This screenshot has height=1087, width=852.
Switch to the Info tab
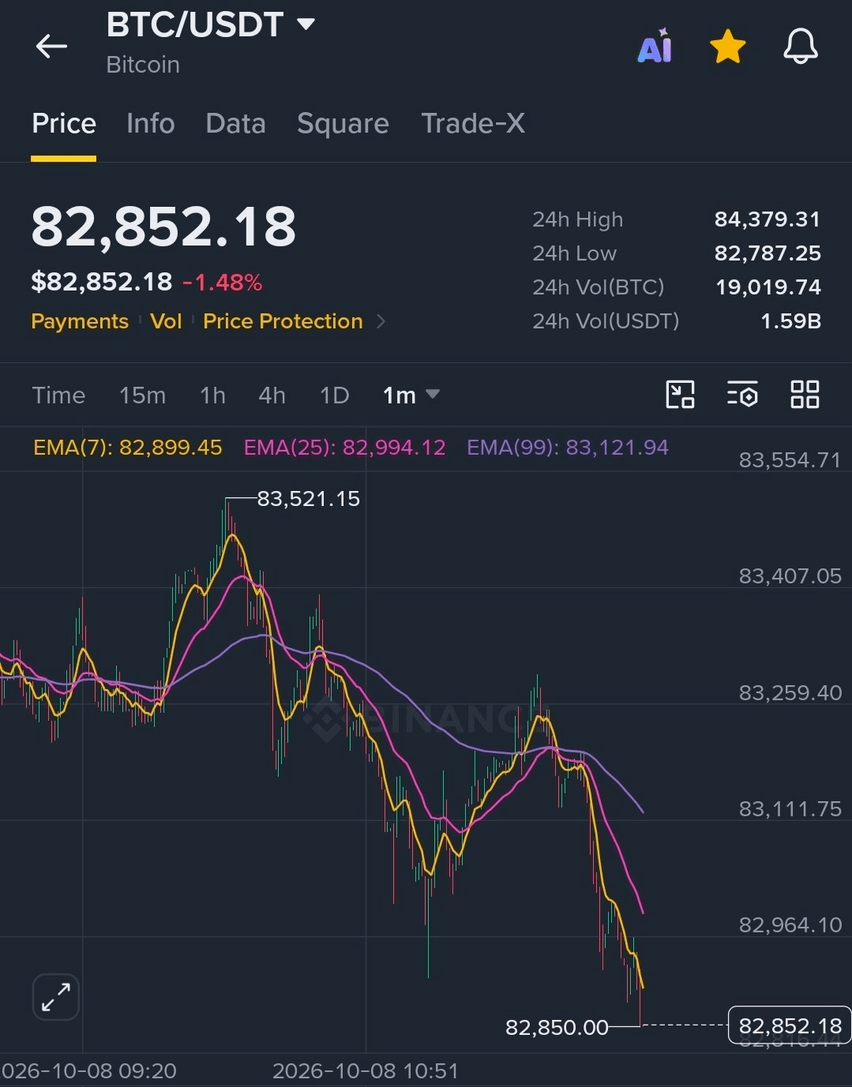click(x=150, y=123)
